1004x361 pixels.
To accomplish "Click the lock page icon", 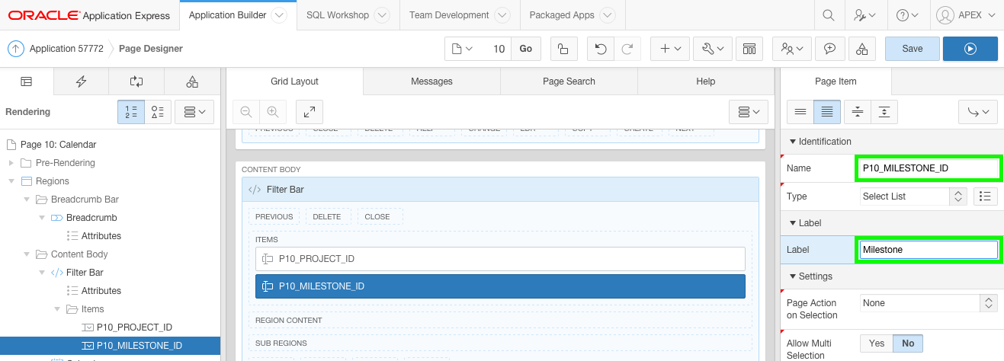I will (x=563, y=49).
